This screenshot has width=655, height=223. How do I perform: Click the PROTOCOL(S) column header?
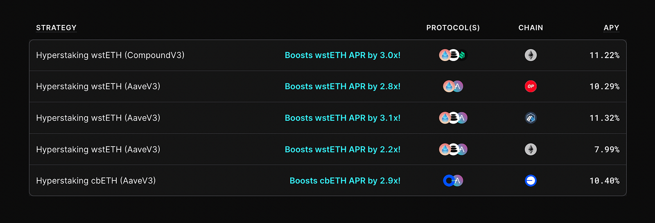[x=453, y=28]
